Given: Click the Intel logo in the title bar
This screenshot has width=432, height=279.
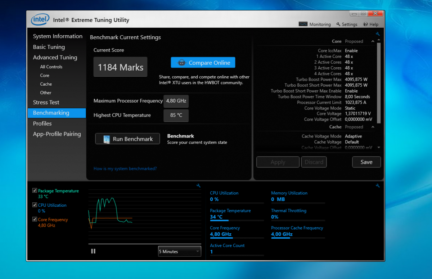Looking at the screenshot, I should 40,20.
